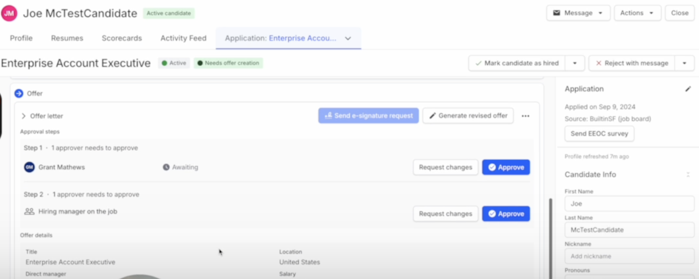The height and width of the screenshot is (279, 699).
Task: Switch to the Scorecards tab
Action: point(122,38)
